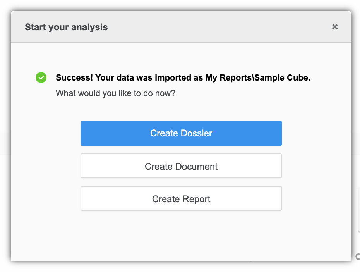Click the word "Success!" in the message
Screen dimensions: 360x272
[74, 77]
